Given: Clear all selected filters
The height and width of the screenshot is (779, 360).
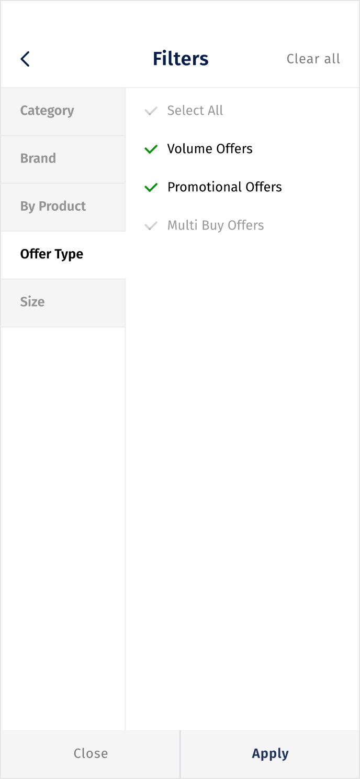Looking at the screenshot, I should coord(313,59).
